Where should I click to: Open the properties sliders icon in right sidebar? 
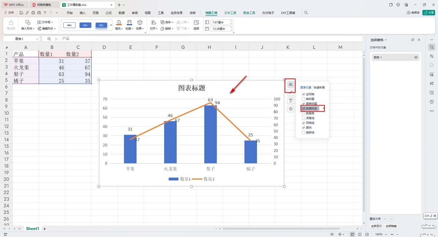click(432, 56)
